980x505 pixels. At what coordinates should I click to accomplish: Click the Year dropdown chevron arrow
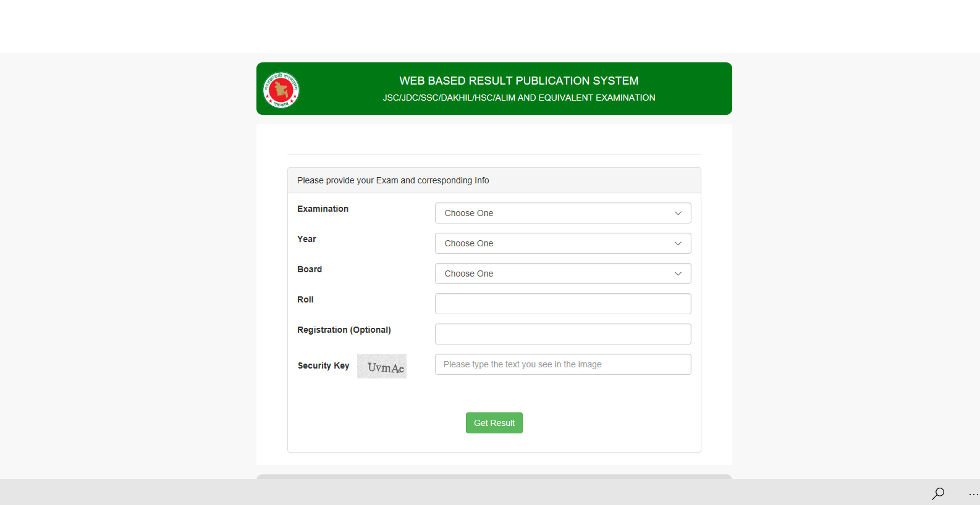678,243
